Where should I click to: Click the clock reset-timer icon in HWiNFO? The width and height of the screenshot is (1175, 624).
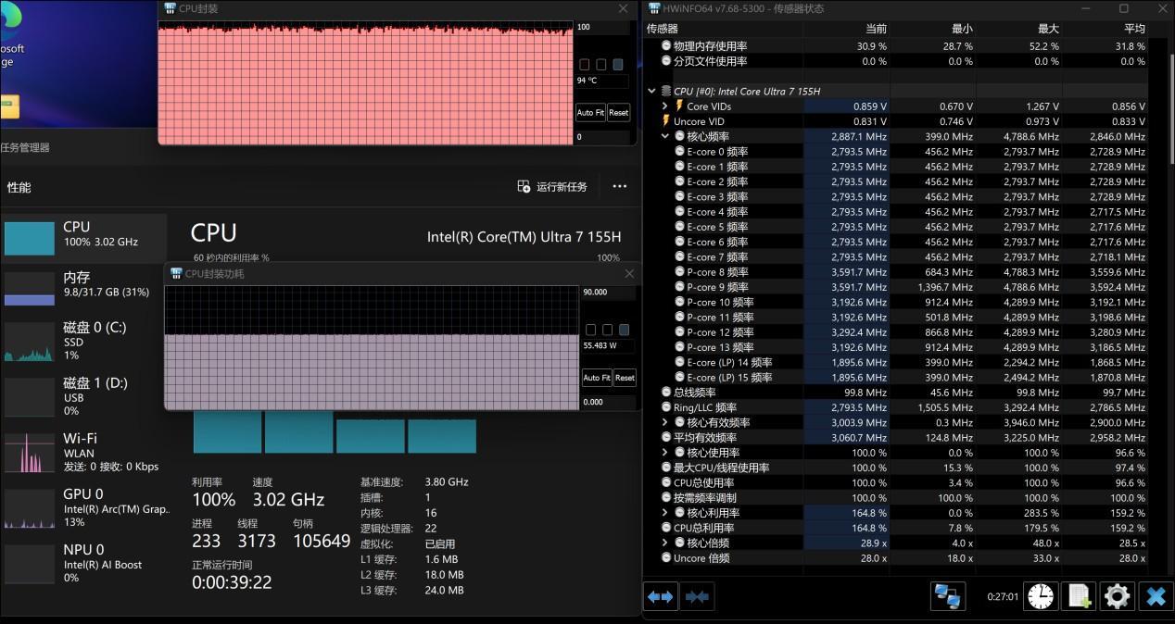(x=1041, y=596)
